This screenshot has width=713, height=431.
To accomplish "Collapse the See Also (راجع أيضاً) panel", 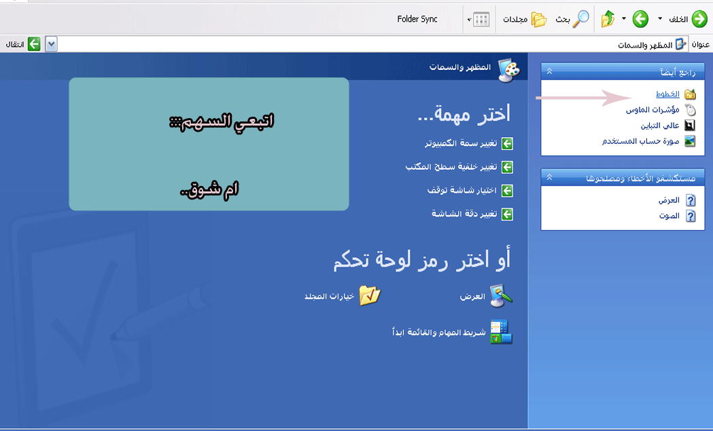I will [549, 71].
